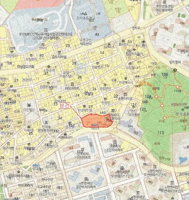Click the villa icon above 초원빌라

click(31, 55)
